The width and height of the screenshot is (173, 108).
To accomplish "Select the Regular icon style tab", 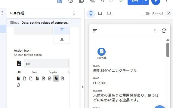I will pyautogui.click(x=53, y=72).
